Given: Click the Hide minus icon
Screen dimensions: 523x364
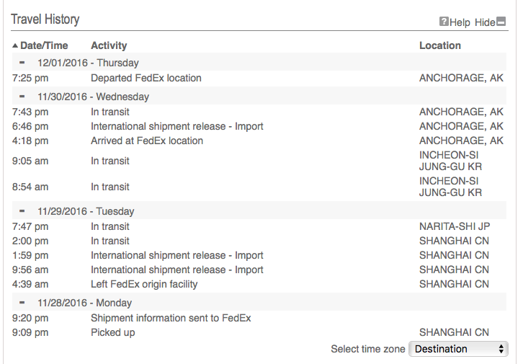Looking at the screenshot, I should (501, 22).
